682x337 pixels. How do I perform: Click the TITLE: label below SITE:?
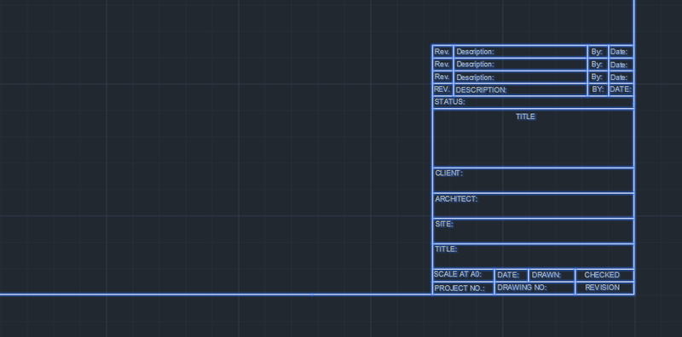point(446,249)
